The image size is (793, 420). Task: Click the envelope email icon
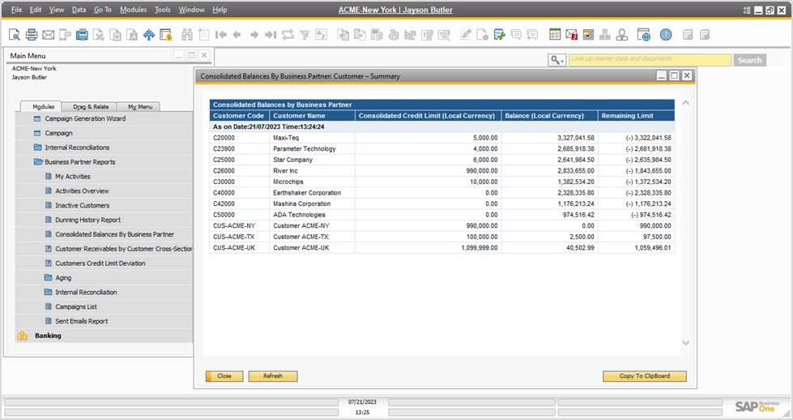(49, 35)
